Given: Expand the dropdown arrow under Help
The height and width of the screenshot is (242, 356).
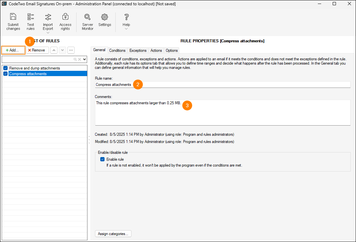Looking at the screenshot, I should [126, 29].
